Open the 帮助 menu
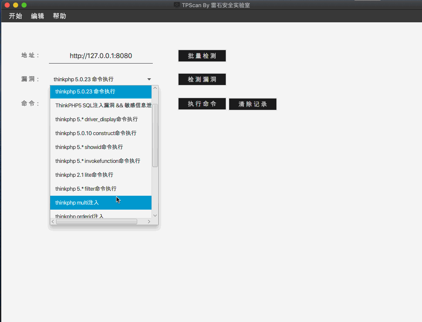 [x=60, y=16]
